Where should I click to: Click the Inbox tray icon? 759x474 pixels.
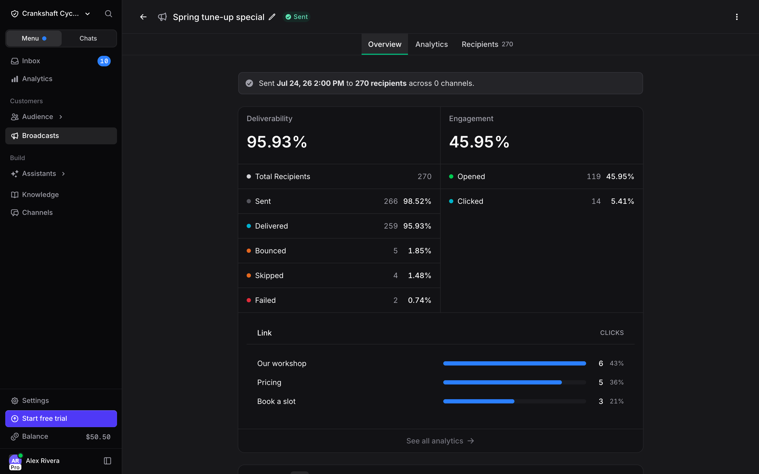click(x=15, y=61)
